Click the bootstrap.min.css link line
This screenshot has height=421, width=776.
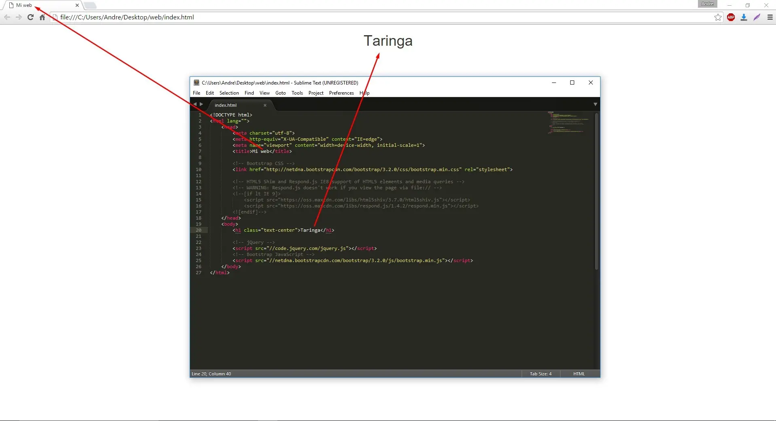pyautogui.click(x=372, y=169)
